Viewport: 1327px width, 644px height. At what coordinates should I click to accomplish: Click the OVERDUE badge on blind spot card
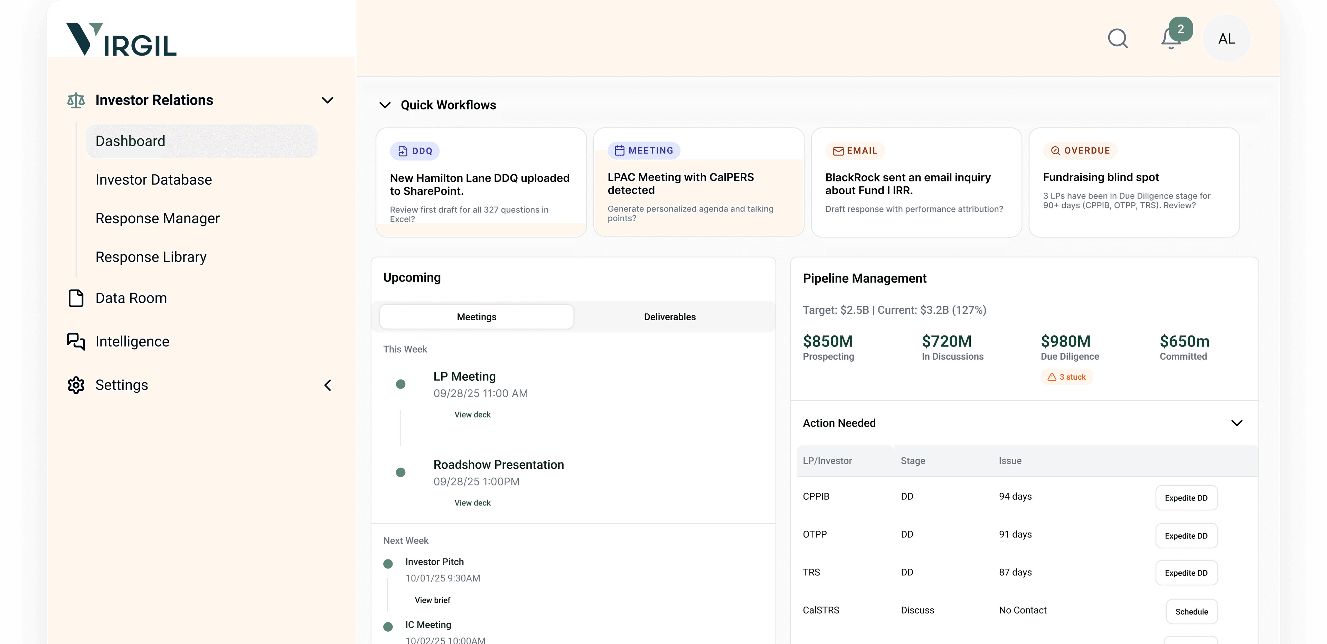1080,151
